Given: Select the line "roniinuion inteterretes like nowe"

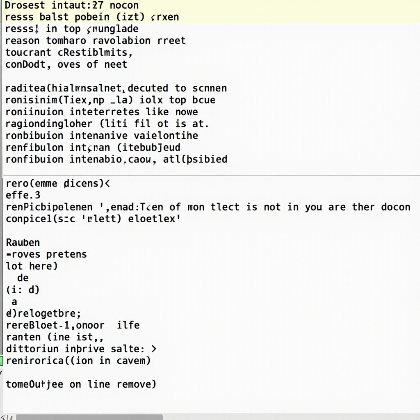Looking at the screenshot, I should click(x=102, y=112).
